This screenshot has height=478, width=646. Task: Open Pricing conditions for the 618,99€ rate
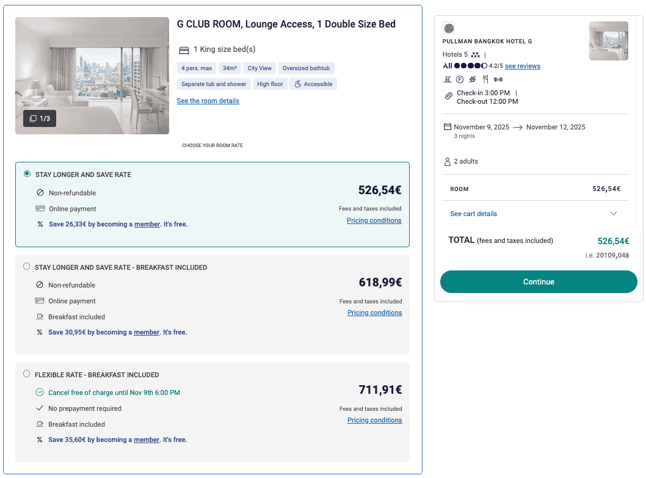click(x=374, y=313)
